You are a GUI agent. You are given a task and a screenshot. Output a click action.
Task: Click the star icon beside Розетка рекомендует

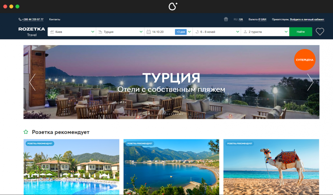[26, 132]
